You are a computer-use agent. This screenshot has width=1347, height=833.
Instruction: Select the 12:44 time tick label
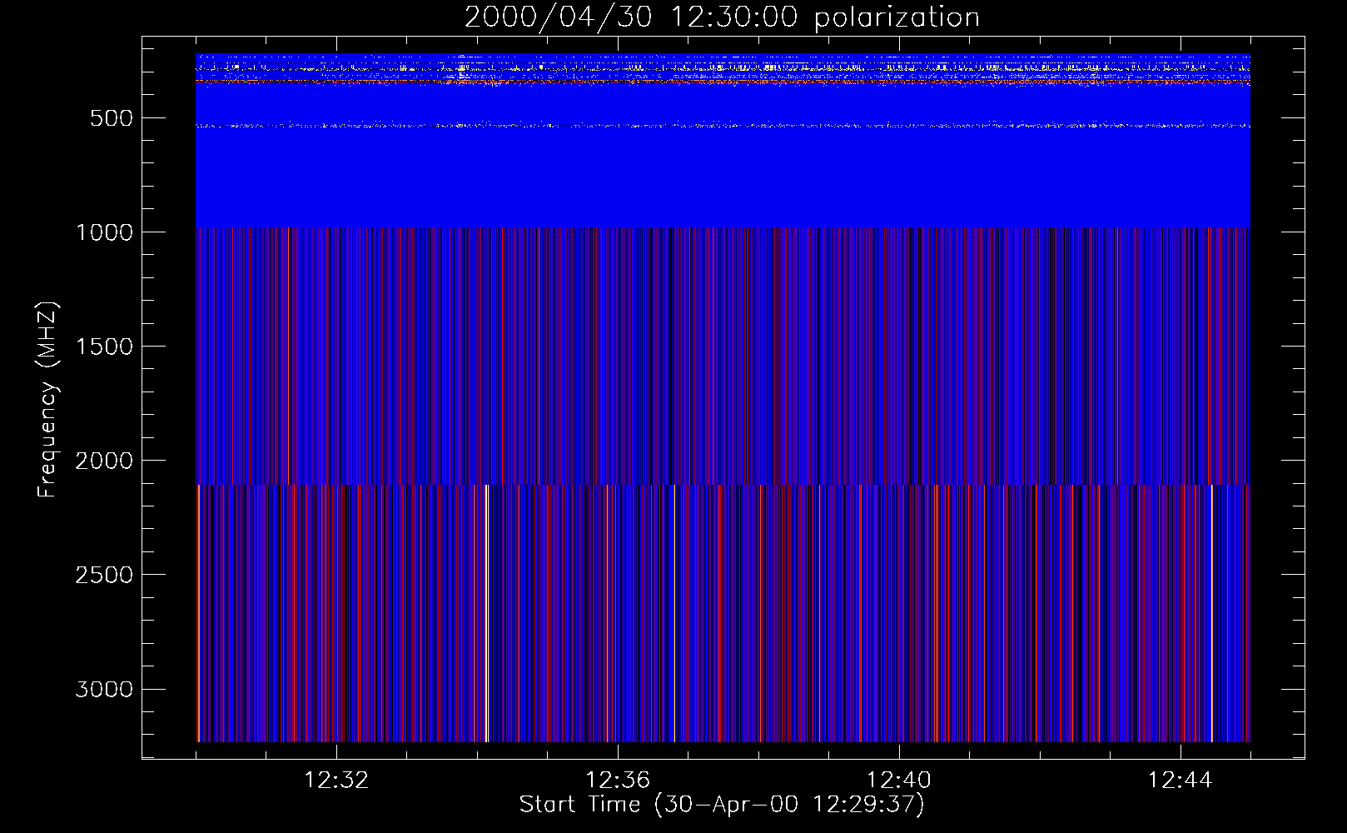[1180, 781]
